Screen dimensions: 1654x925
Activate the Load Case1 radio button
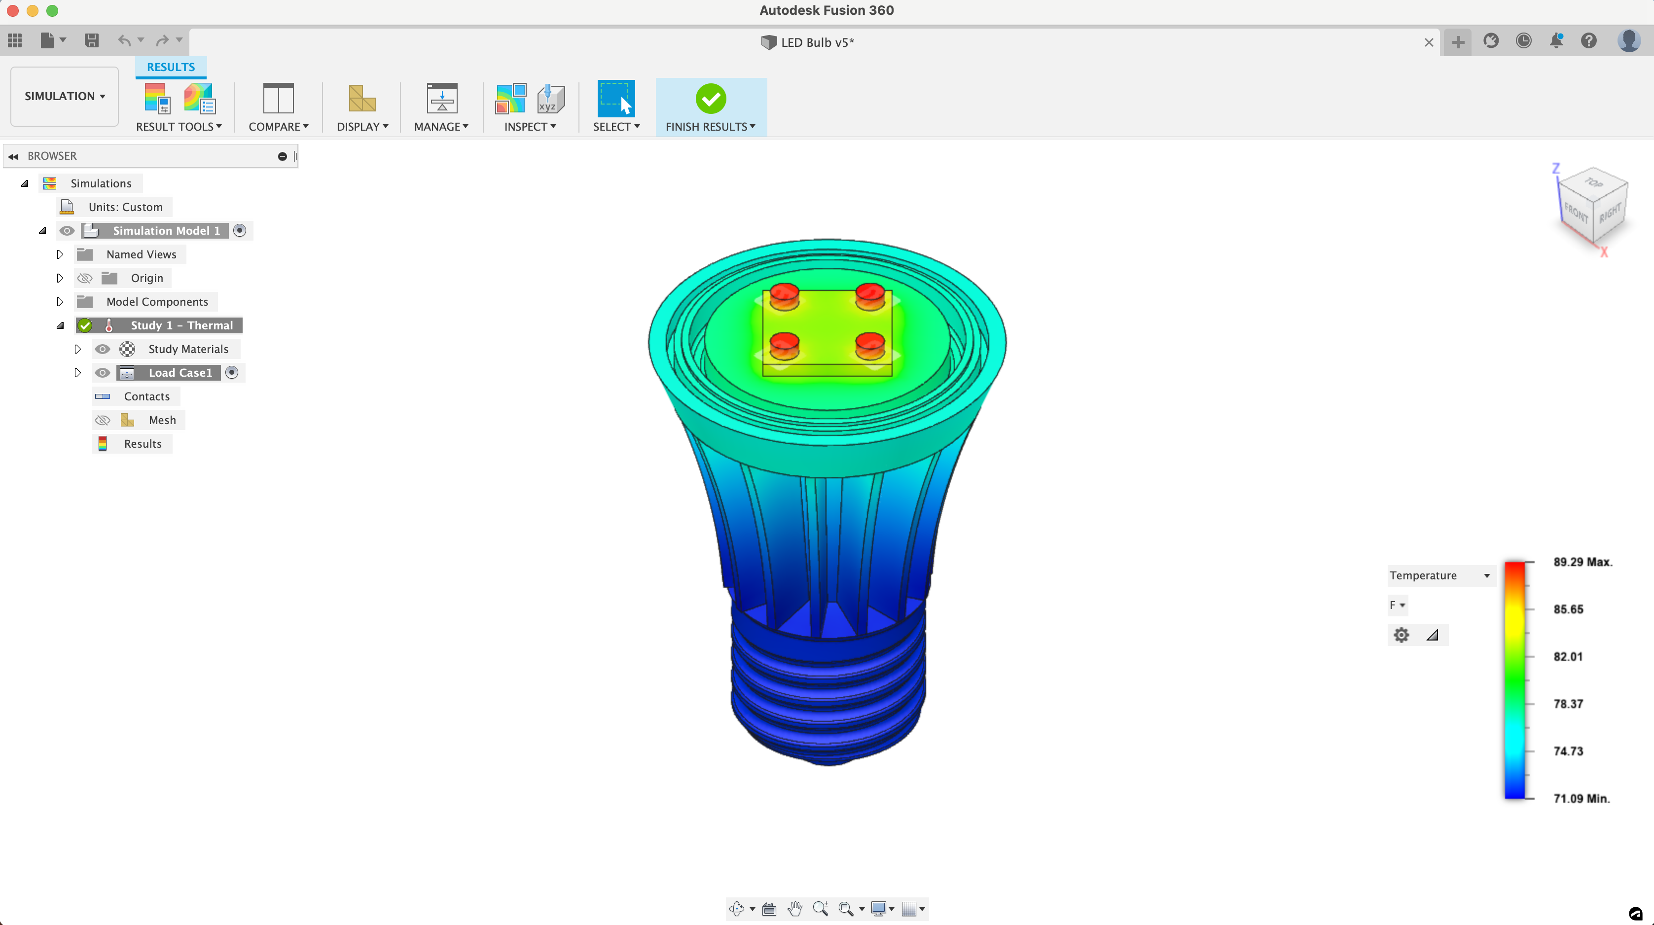point(232,373)
